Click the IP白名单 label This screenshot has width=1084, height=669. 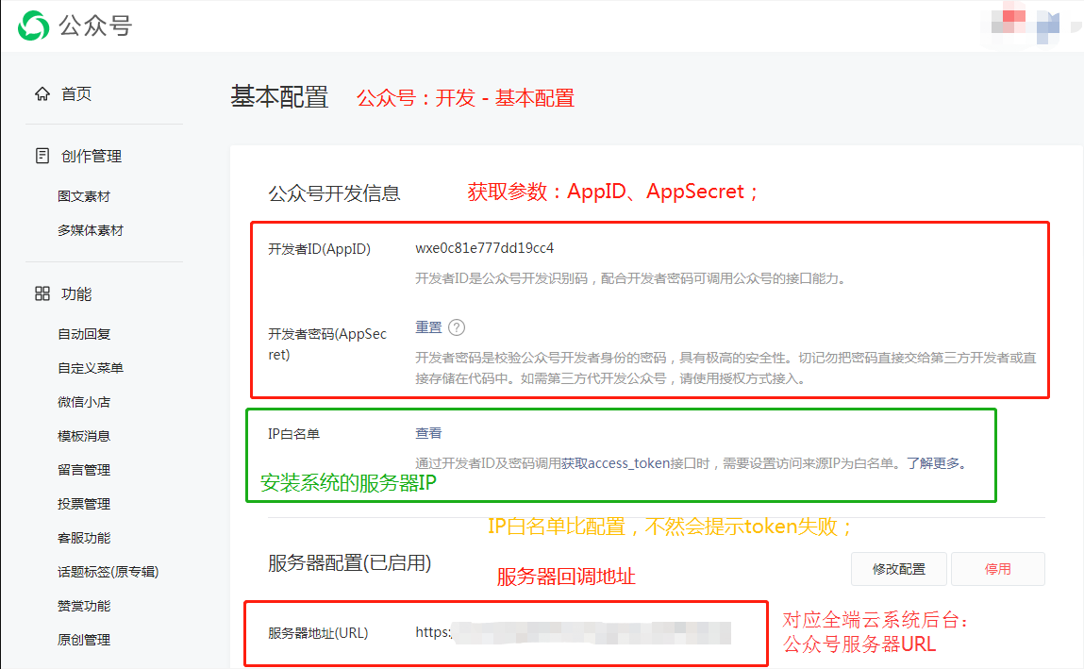(293, 434)
